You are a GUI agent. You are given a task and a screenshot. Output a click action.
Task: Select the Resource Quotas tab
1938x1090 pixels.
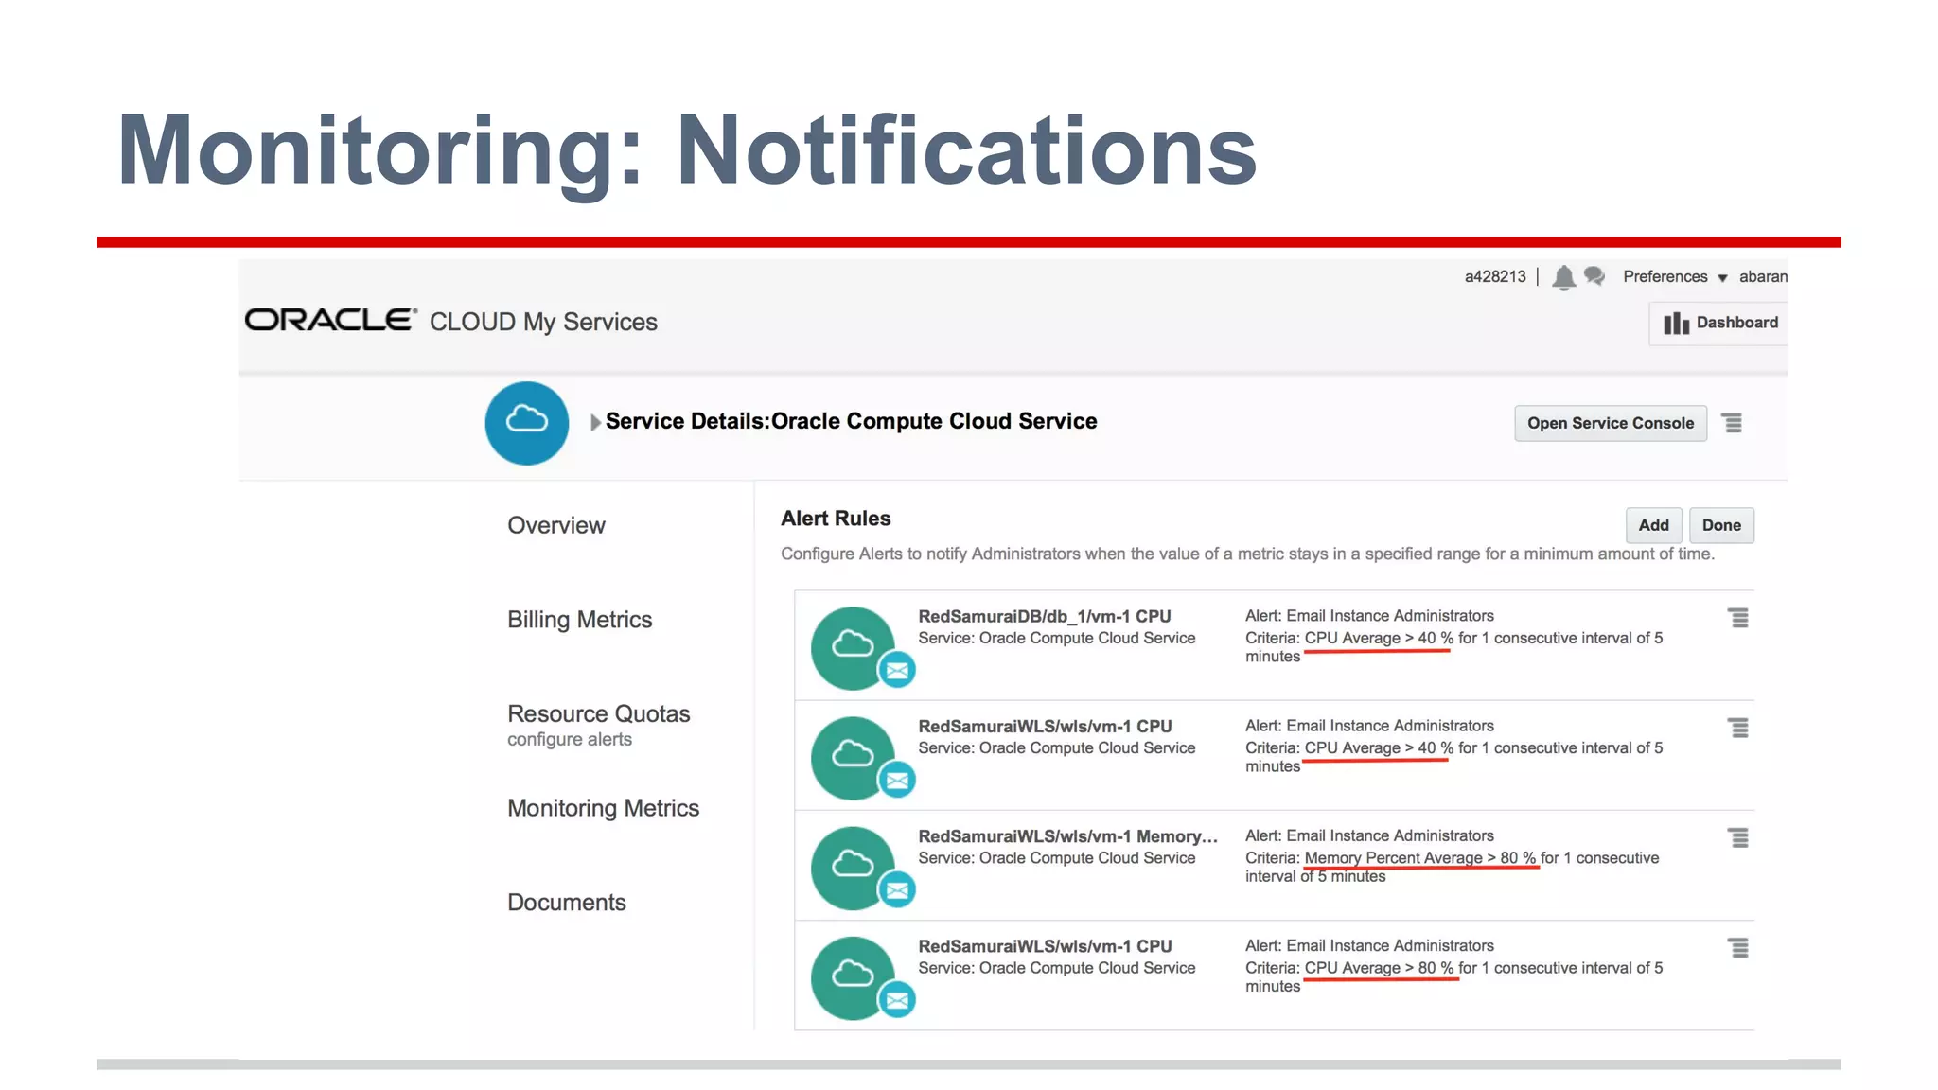click(599, 714)
